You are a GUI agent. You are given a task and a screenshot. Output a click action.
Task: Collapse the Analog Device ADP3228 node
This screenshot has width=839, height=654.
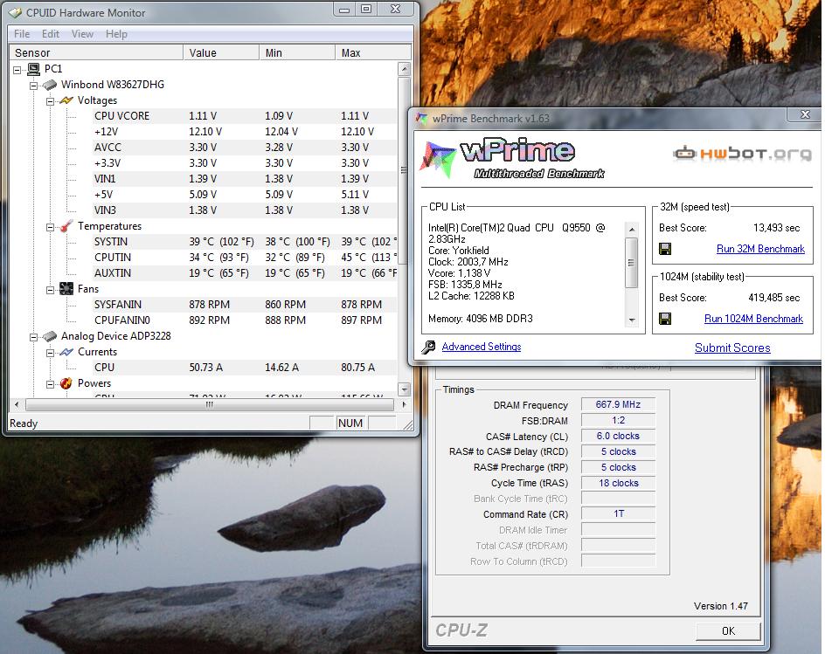[33, 336]
